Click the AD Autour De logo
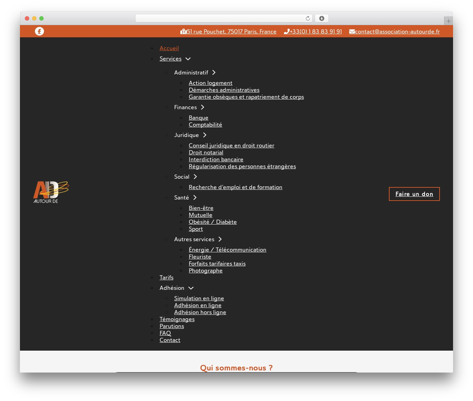 pos(51,192)
